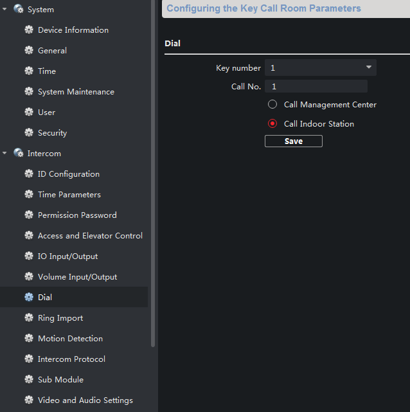410x412 pixels.
Task: Click the gear icon beside Ring Import
Action: point(29,318)
